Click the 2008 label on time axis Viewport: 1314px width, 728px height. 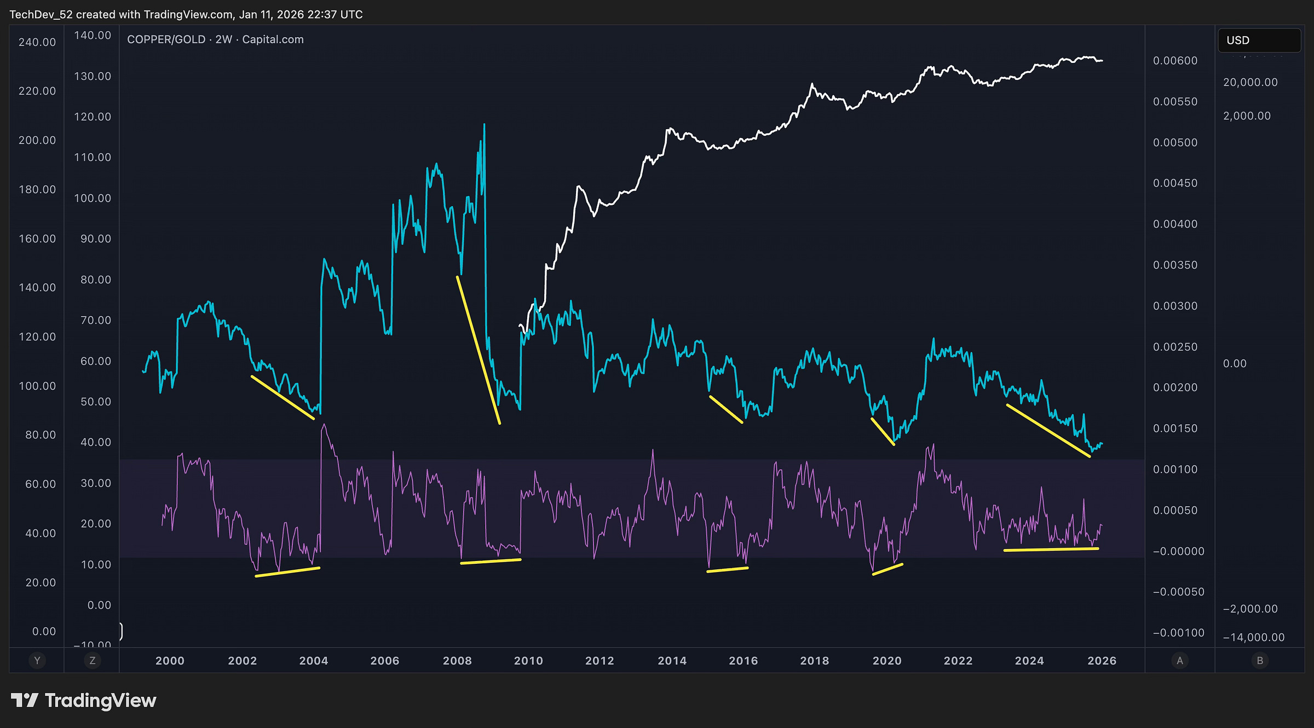point(457,661)
